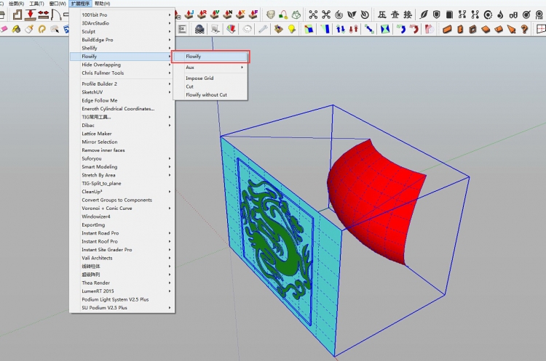This screenshot has width=546, height=361.
Task: Select Remove inner faces entry
Action: (122, 150)
